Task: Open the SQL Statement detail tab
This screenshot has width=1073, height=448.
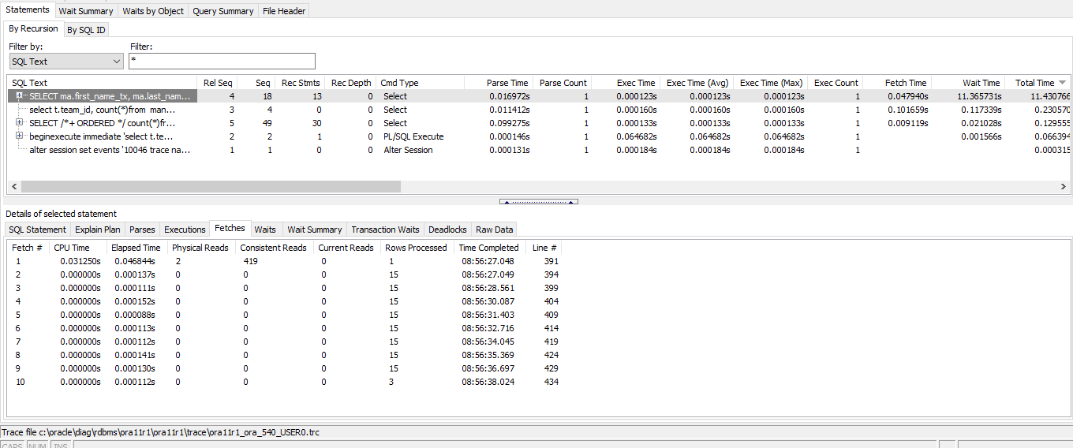Action: pyautogui.click(x=37, y=230)
